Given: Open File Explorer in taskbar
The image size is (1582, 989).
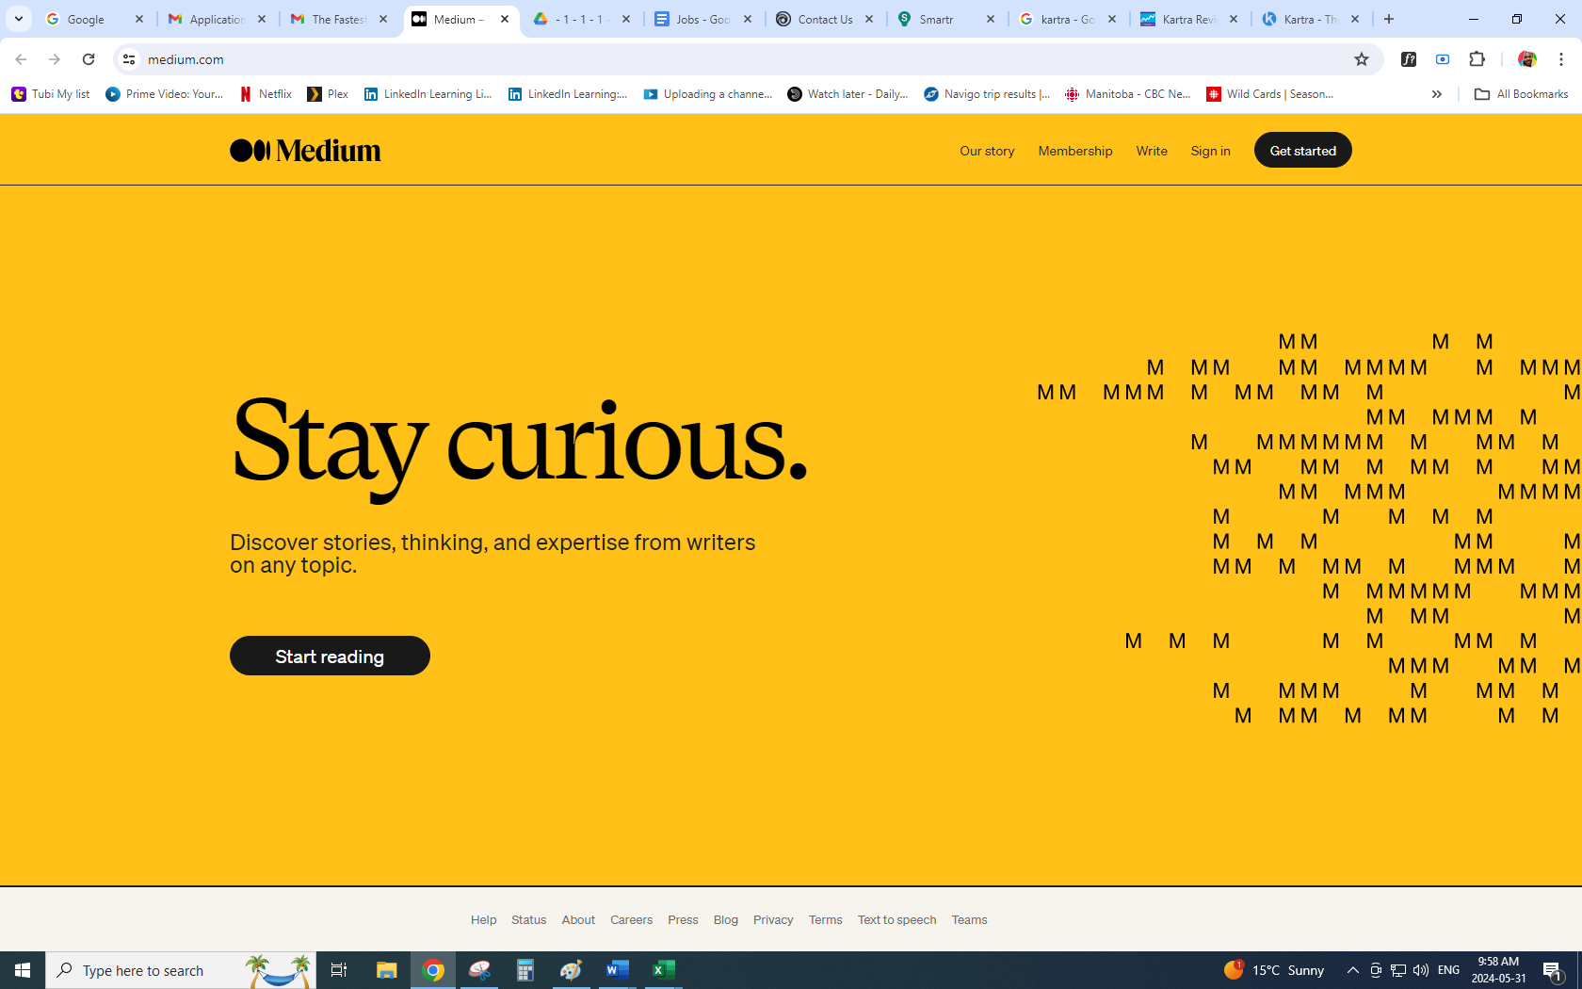Looking at the screenshot, I should [386, 969].
